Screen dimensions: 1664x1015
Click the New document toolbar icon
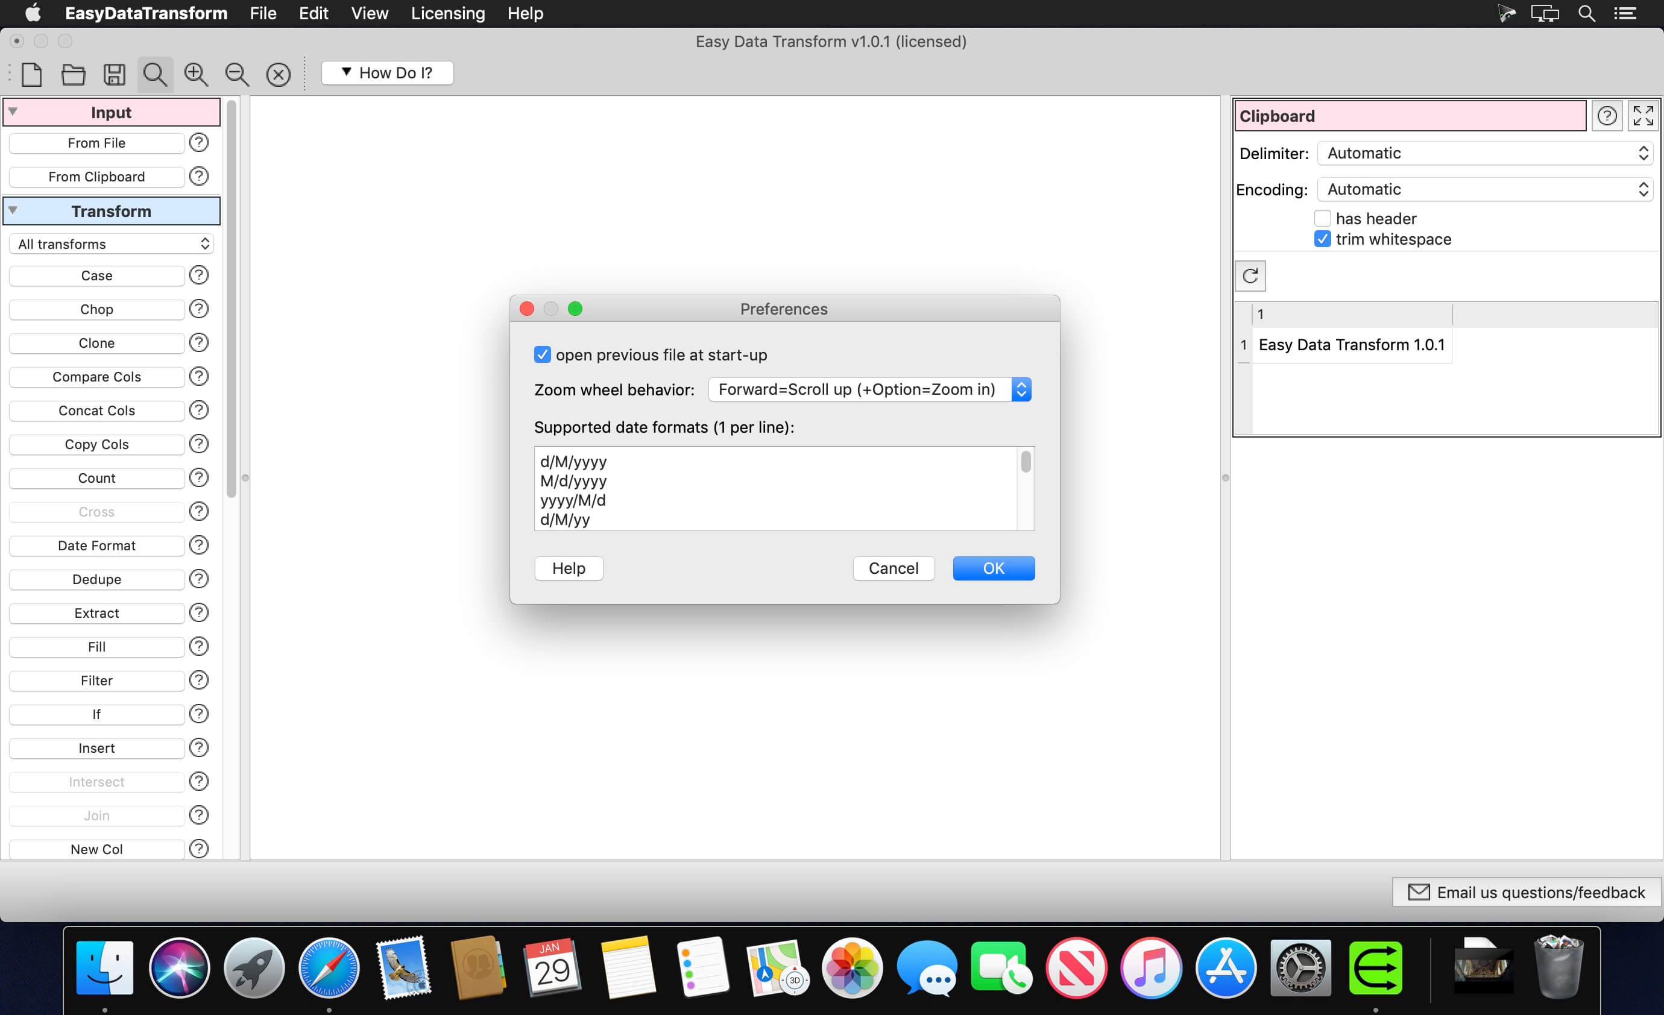pyautogui.click(x=32, y=74)
